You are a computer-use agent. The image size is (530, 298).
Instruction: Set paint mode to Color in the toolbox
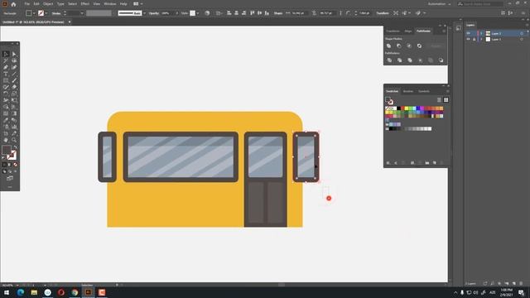(x=4, y=165)
